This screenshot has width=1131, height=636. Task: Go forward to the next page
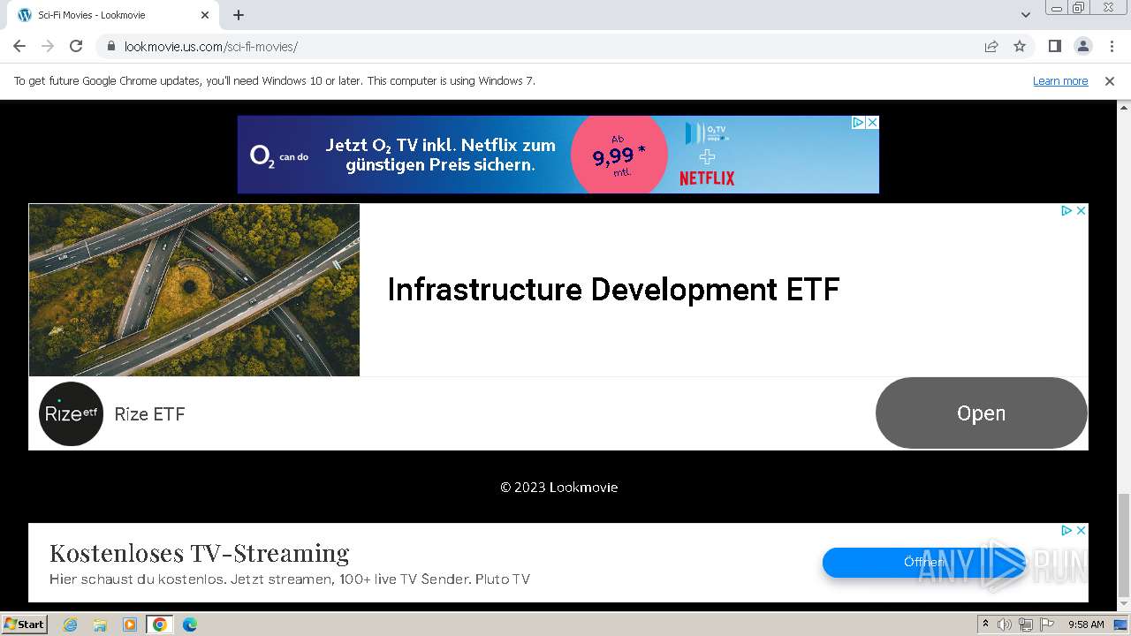pos(48,46)
